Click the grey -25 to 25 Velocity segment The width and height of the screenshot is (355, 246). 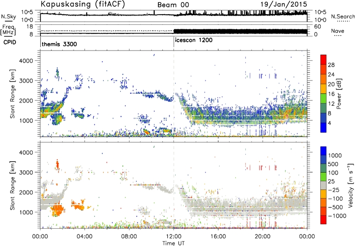coord(323,185)
